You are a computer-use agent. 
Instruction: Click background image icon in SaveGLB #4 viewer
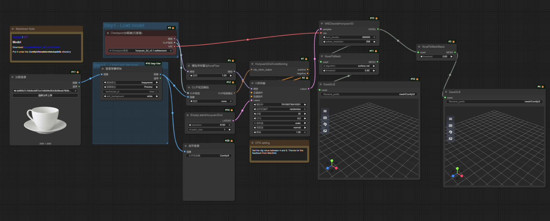coord(451,139)
